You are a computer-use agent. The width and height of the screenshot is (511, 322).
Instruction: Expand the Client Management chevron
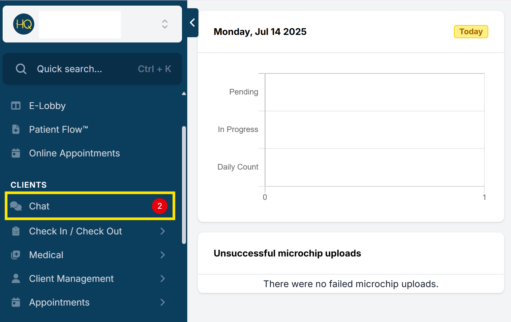[163, 279]
